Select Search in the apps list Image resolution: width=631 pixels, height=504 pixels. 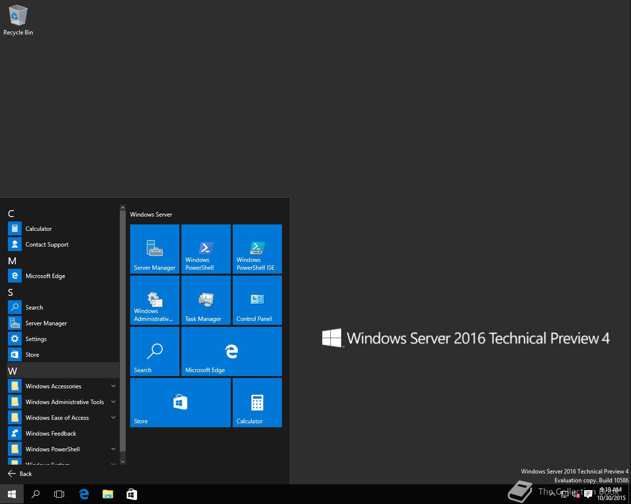(63, 308)
